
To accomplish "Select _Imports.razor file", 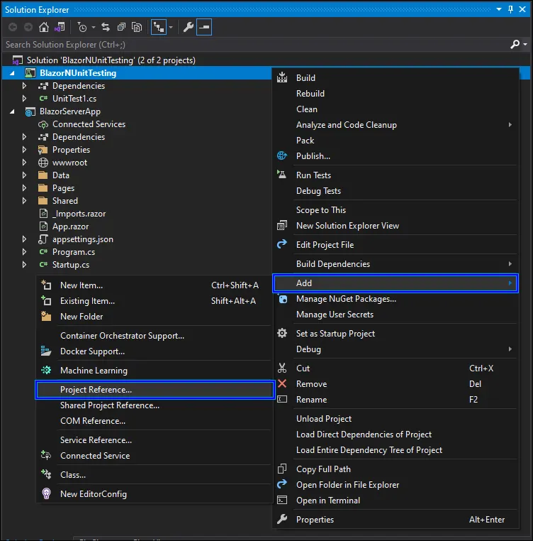I will pos(79,214).
